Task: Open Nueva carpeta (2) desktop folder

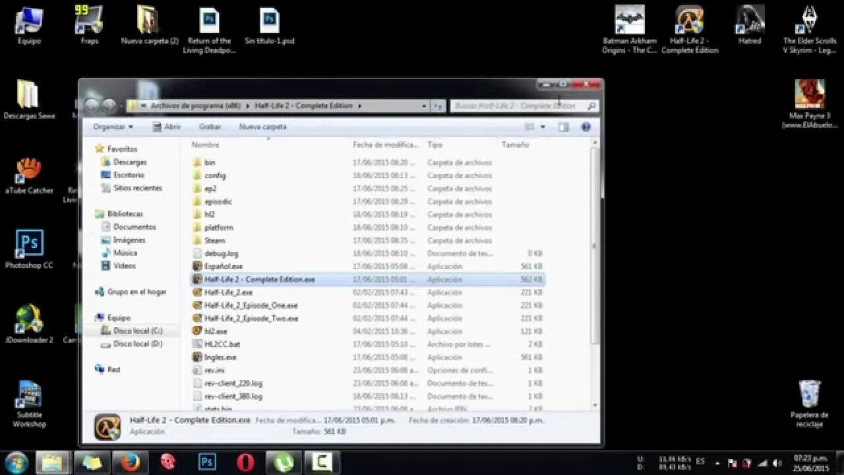Action: 150,25
